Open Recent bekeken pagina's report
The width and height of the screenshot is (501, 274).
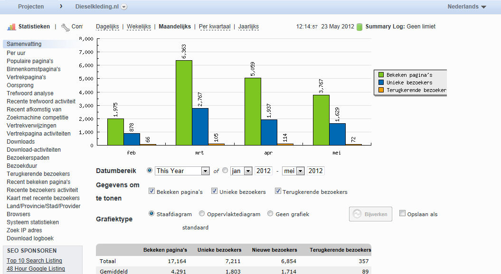point(38,182)
